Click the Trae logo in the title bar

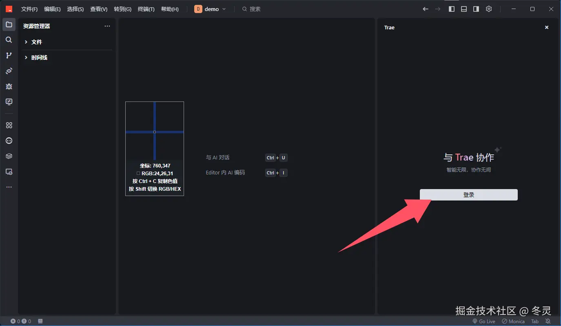pyautogui.click(x=9, y=9)
